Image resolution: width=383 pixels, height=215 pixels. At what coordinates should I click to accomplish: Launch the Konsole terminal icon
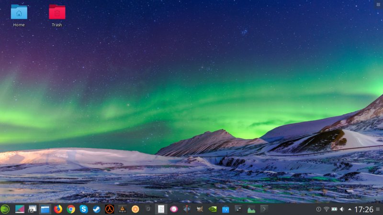(264, 209)
